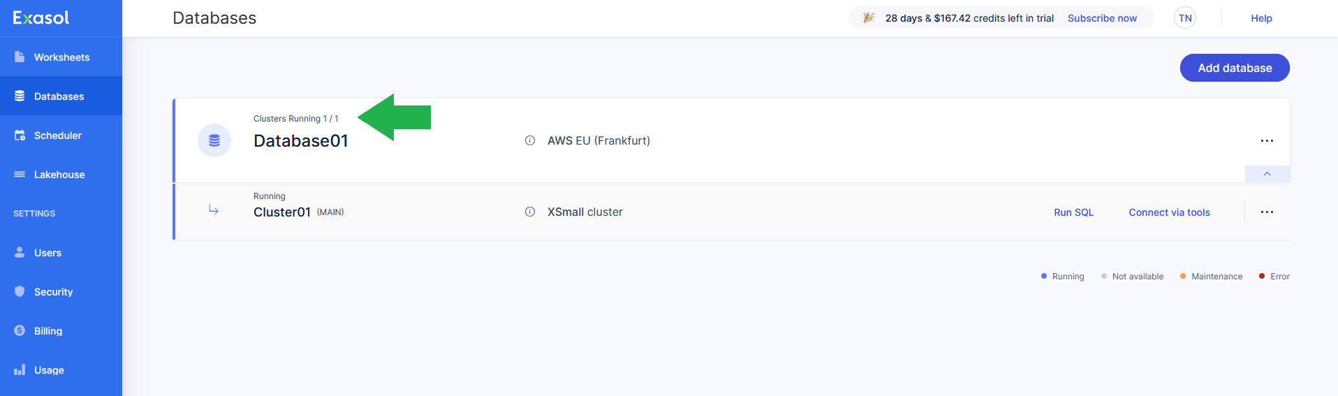Click the Exasol logo
This screenshot has height=396, width=1338.
[41, 18]
